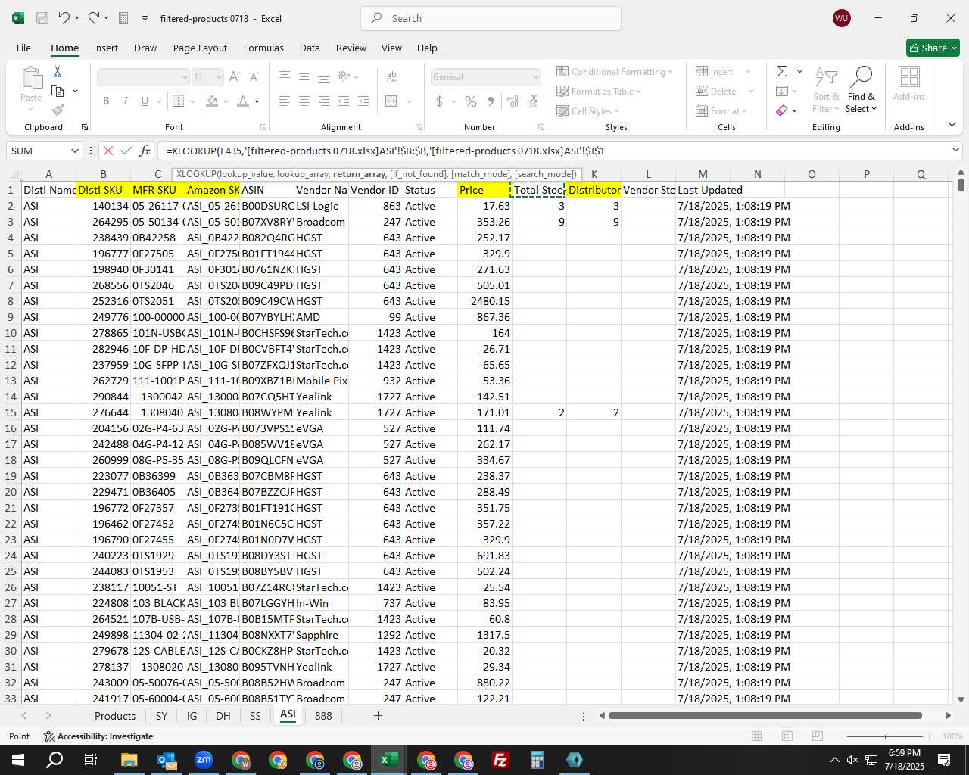Toggle Bottom Align
969x775 pixels.
coord(324,76)
